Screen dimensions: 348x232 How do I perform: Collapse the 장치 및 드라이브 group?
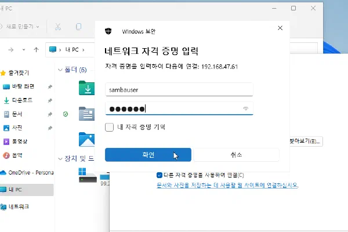(x=60, y=159)
